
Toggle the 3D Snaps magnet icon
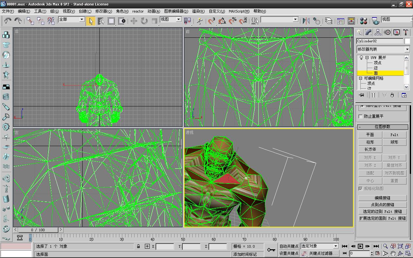pos(212,21)
